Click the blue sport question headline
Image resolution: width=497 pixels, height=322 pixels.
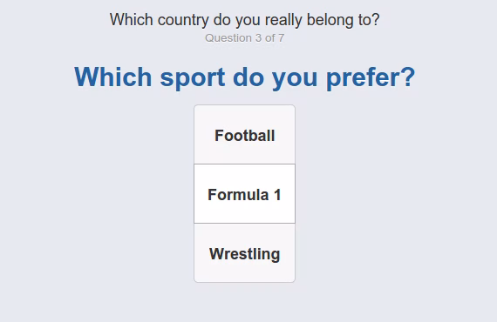click(x=244, y=77)
